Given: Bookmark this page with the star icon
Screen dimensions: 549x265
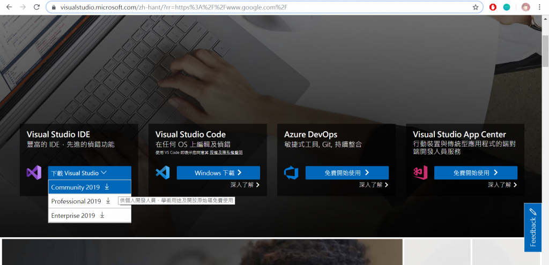Looking at the screenshot, I should coord(476,7).
